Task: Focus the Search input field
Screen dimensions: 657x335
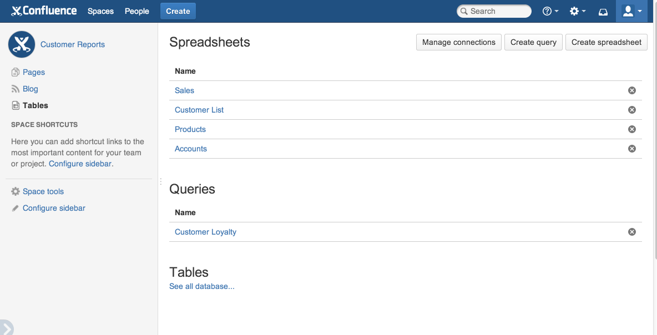Action: point(494,11)
